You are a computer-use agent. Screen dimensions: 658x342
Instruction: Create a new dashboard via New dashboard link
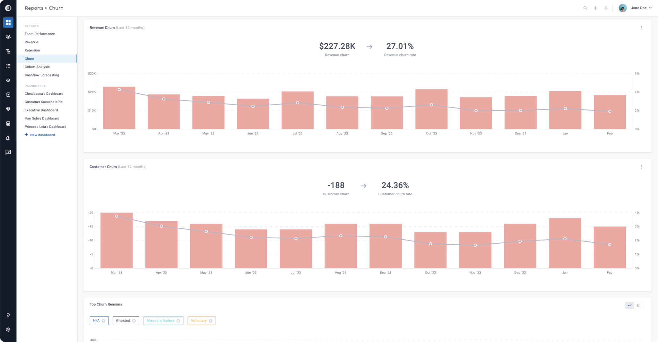point(40,135)
